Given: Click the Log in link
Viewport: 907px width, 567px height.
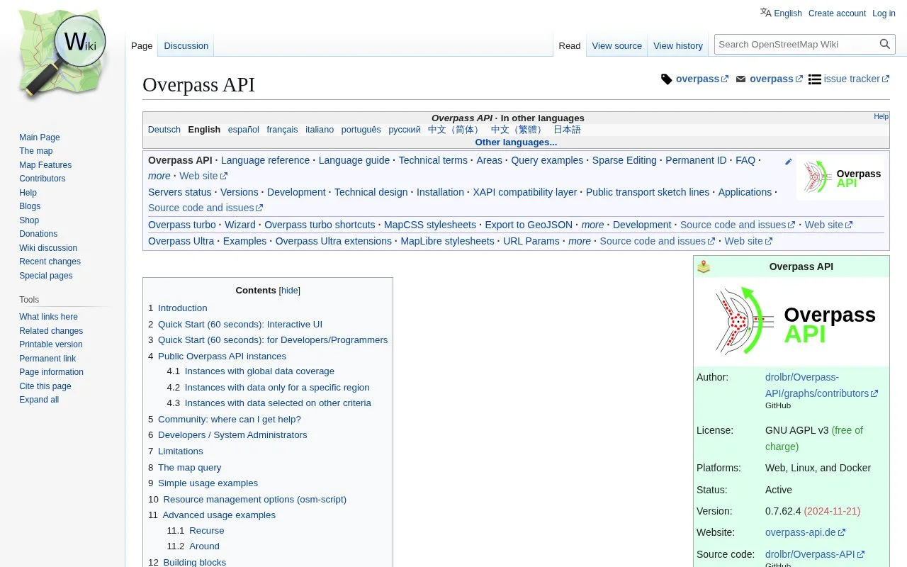Looking at the screenshot, I should point(884,13).
